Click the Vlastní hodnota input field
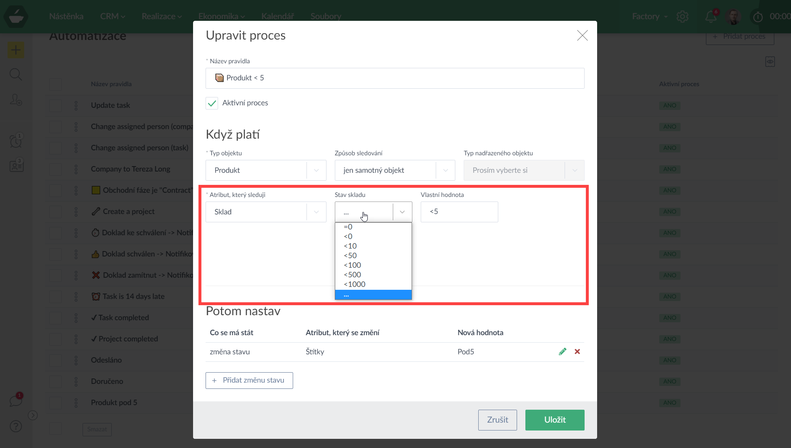The height and width of the screenshot is (448, 791). coord(459,212)
